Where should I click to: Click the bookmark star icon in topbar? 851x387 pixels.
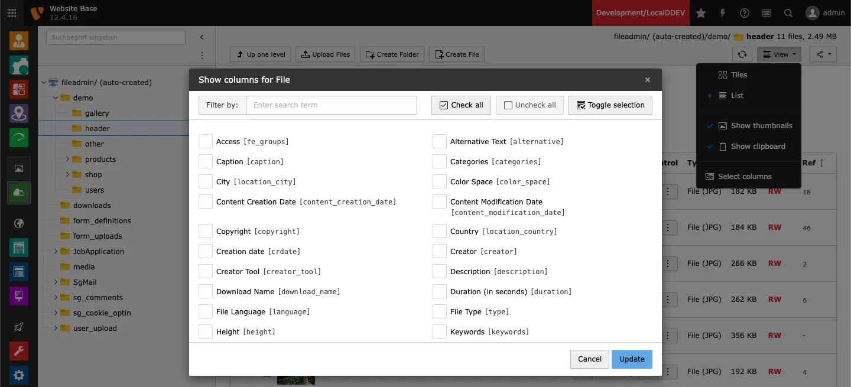(x=701, y=12)
